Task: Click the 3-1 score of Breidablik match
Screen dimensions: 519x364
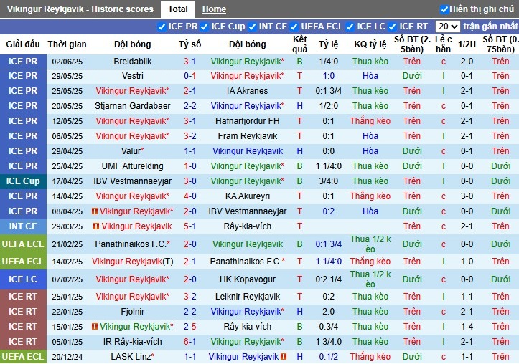Action: click(x=190, y=62)
